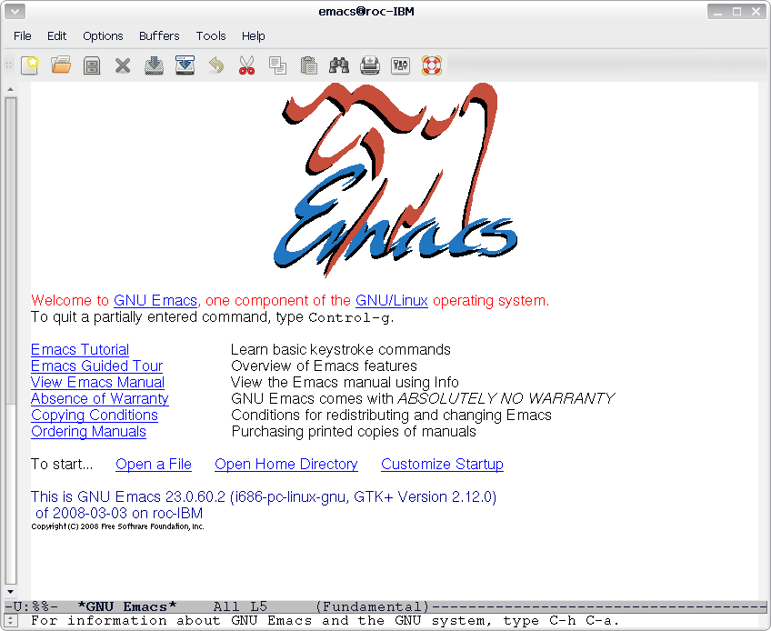This screenshot has height=631, width=771.
Task: Click the new file toolbar icon
Action: (x=30, y=65)
